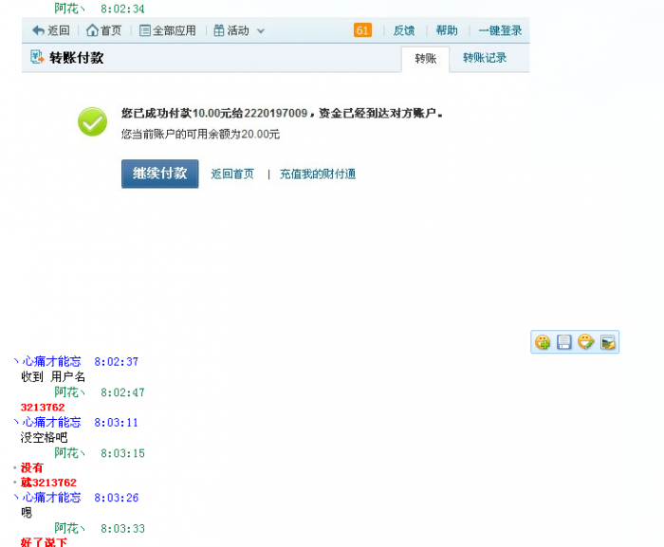Click the 一键登录 link
Viewport: 664px width, 547px height.
500,30
